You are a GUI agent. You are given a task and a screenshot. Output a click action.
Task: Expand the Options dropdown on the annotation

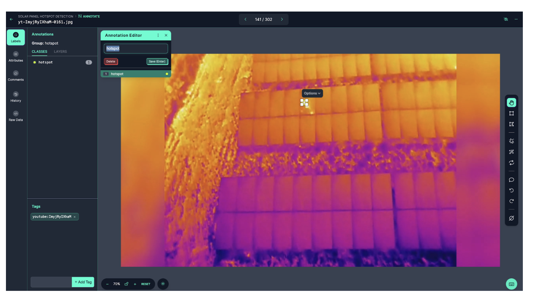click(x=312, y=93)
